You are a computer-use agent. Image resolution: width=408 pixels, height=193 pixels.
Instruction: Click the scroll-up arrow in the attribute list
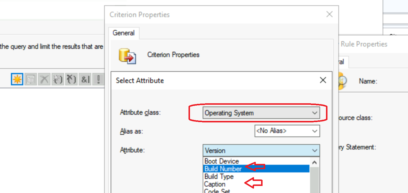click(314, 162)
